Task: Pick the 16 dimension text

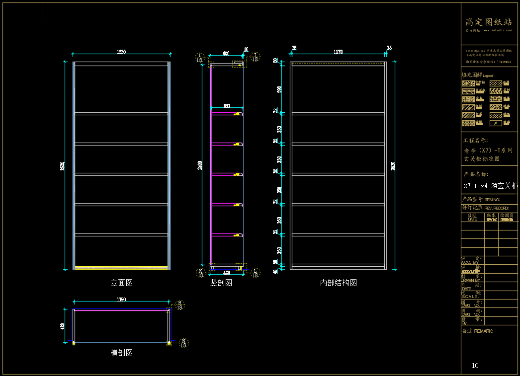Action: [x=246, y=49]
